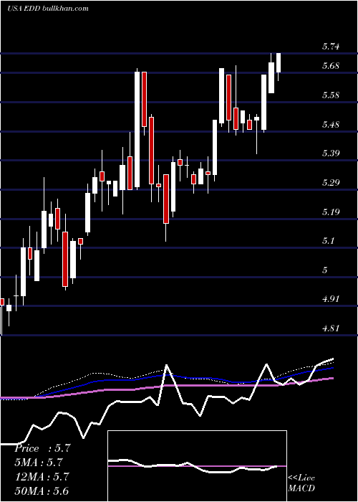The height and width of the screenshot is (502, 358).
Task: Click the 5.68 price axis label
Action: [x=331, y=66]
